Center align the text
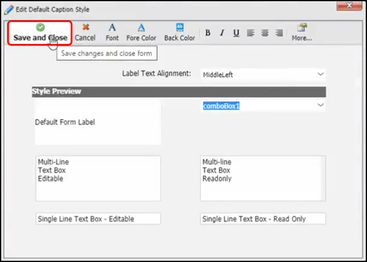Image resolution: width=367 pixels, height=262 pixels. tap(265, 33)
